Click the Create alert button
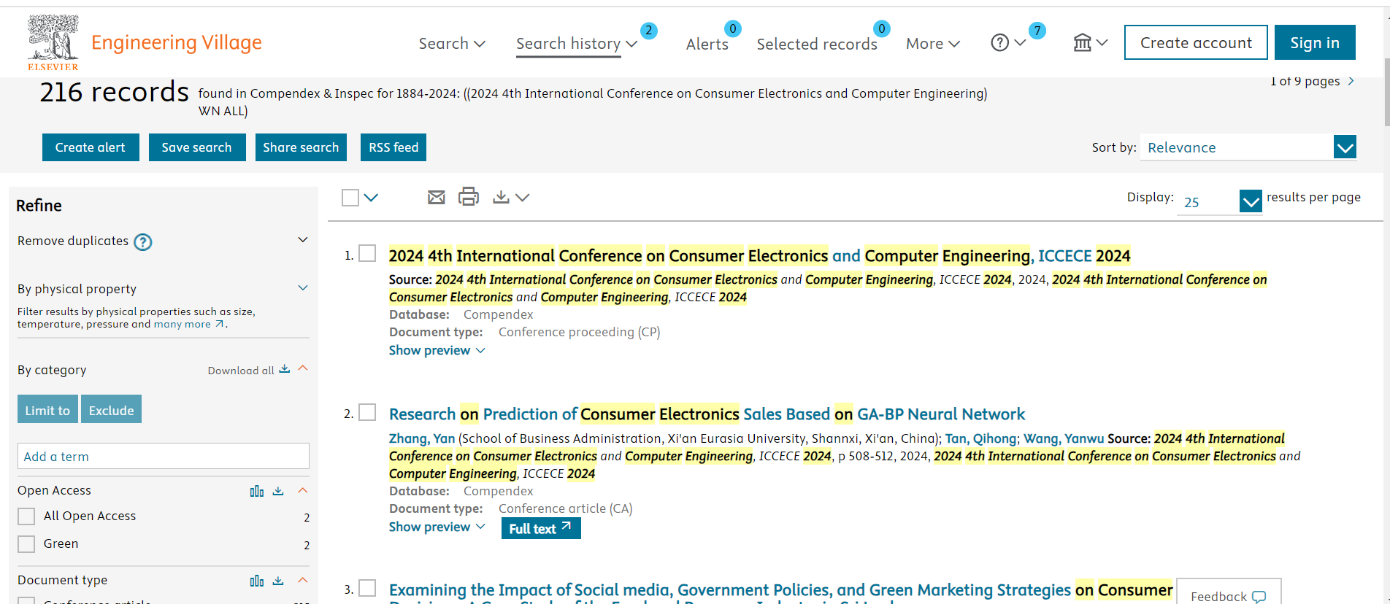This screenshot has width=1390, height=604. pyautogui.click(x=91, y=147)
